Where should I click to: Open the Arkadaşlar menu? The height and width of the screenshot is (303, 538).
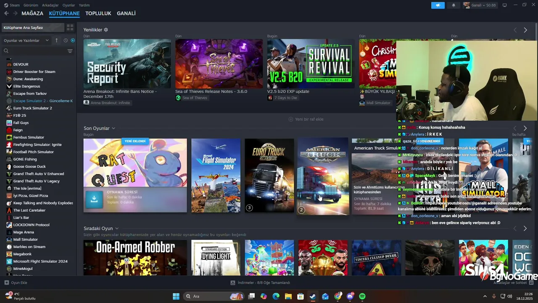tap(50, 5)
